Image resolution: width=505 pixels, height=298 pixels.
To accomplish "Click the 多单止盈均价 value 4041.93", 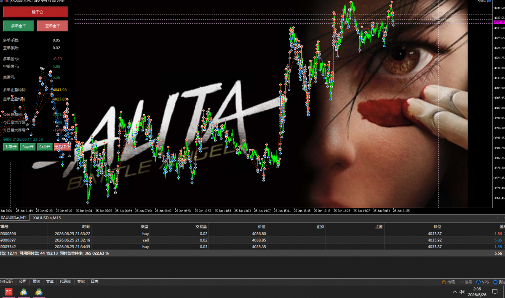I will (59, 90).
